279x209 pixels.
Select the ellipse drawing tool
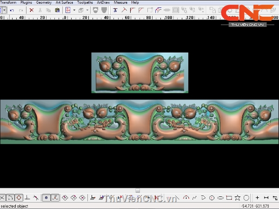tap(221, 198)
